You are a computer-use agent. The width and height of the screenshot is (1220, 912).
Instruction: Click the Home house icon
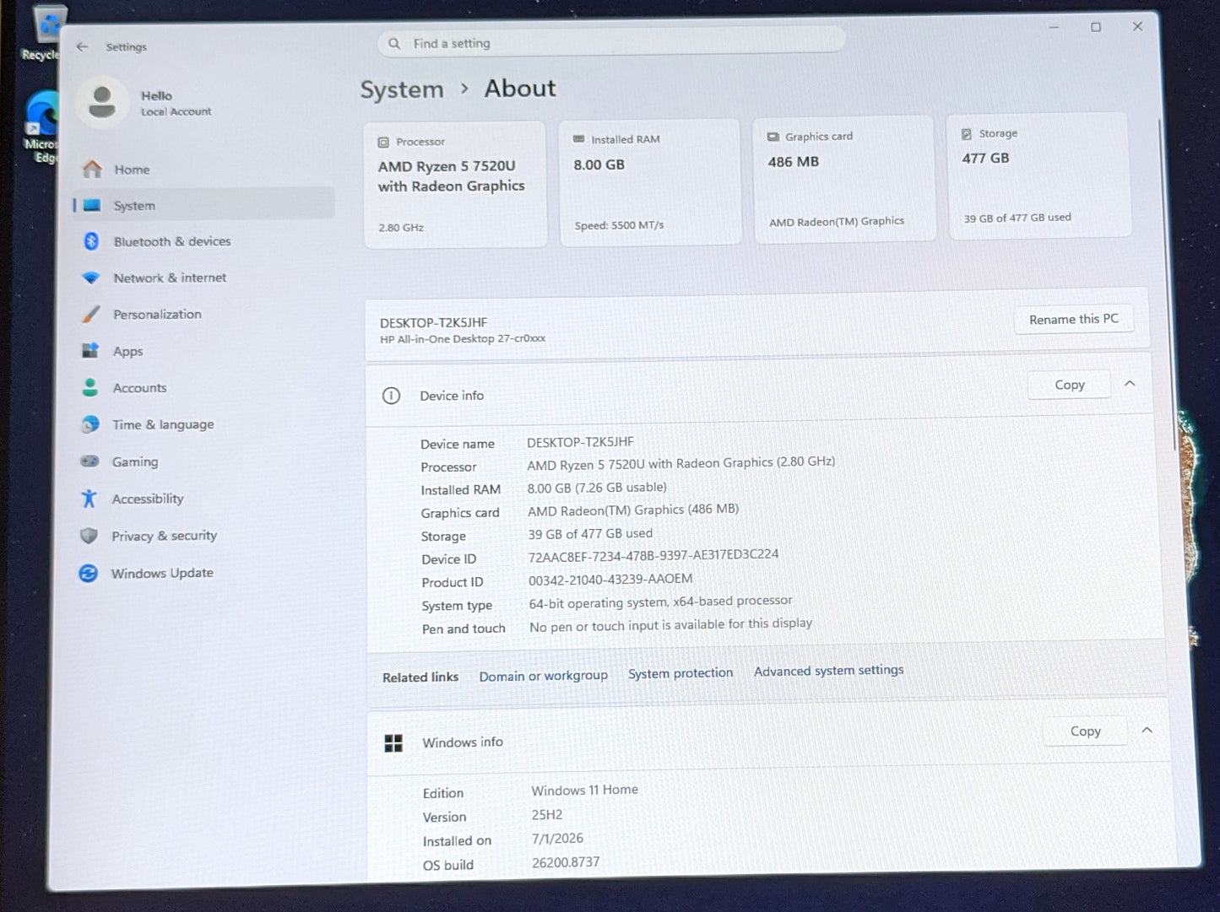92,169
